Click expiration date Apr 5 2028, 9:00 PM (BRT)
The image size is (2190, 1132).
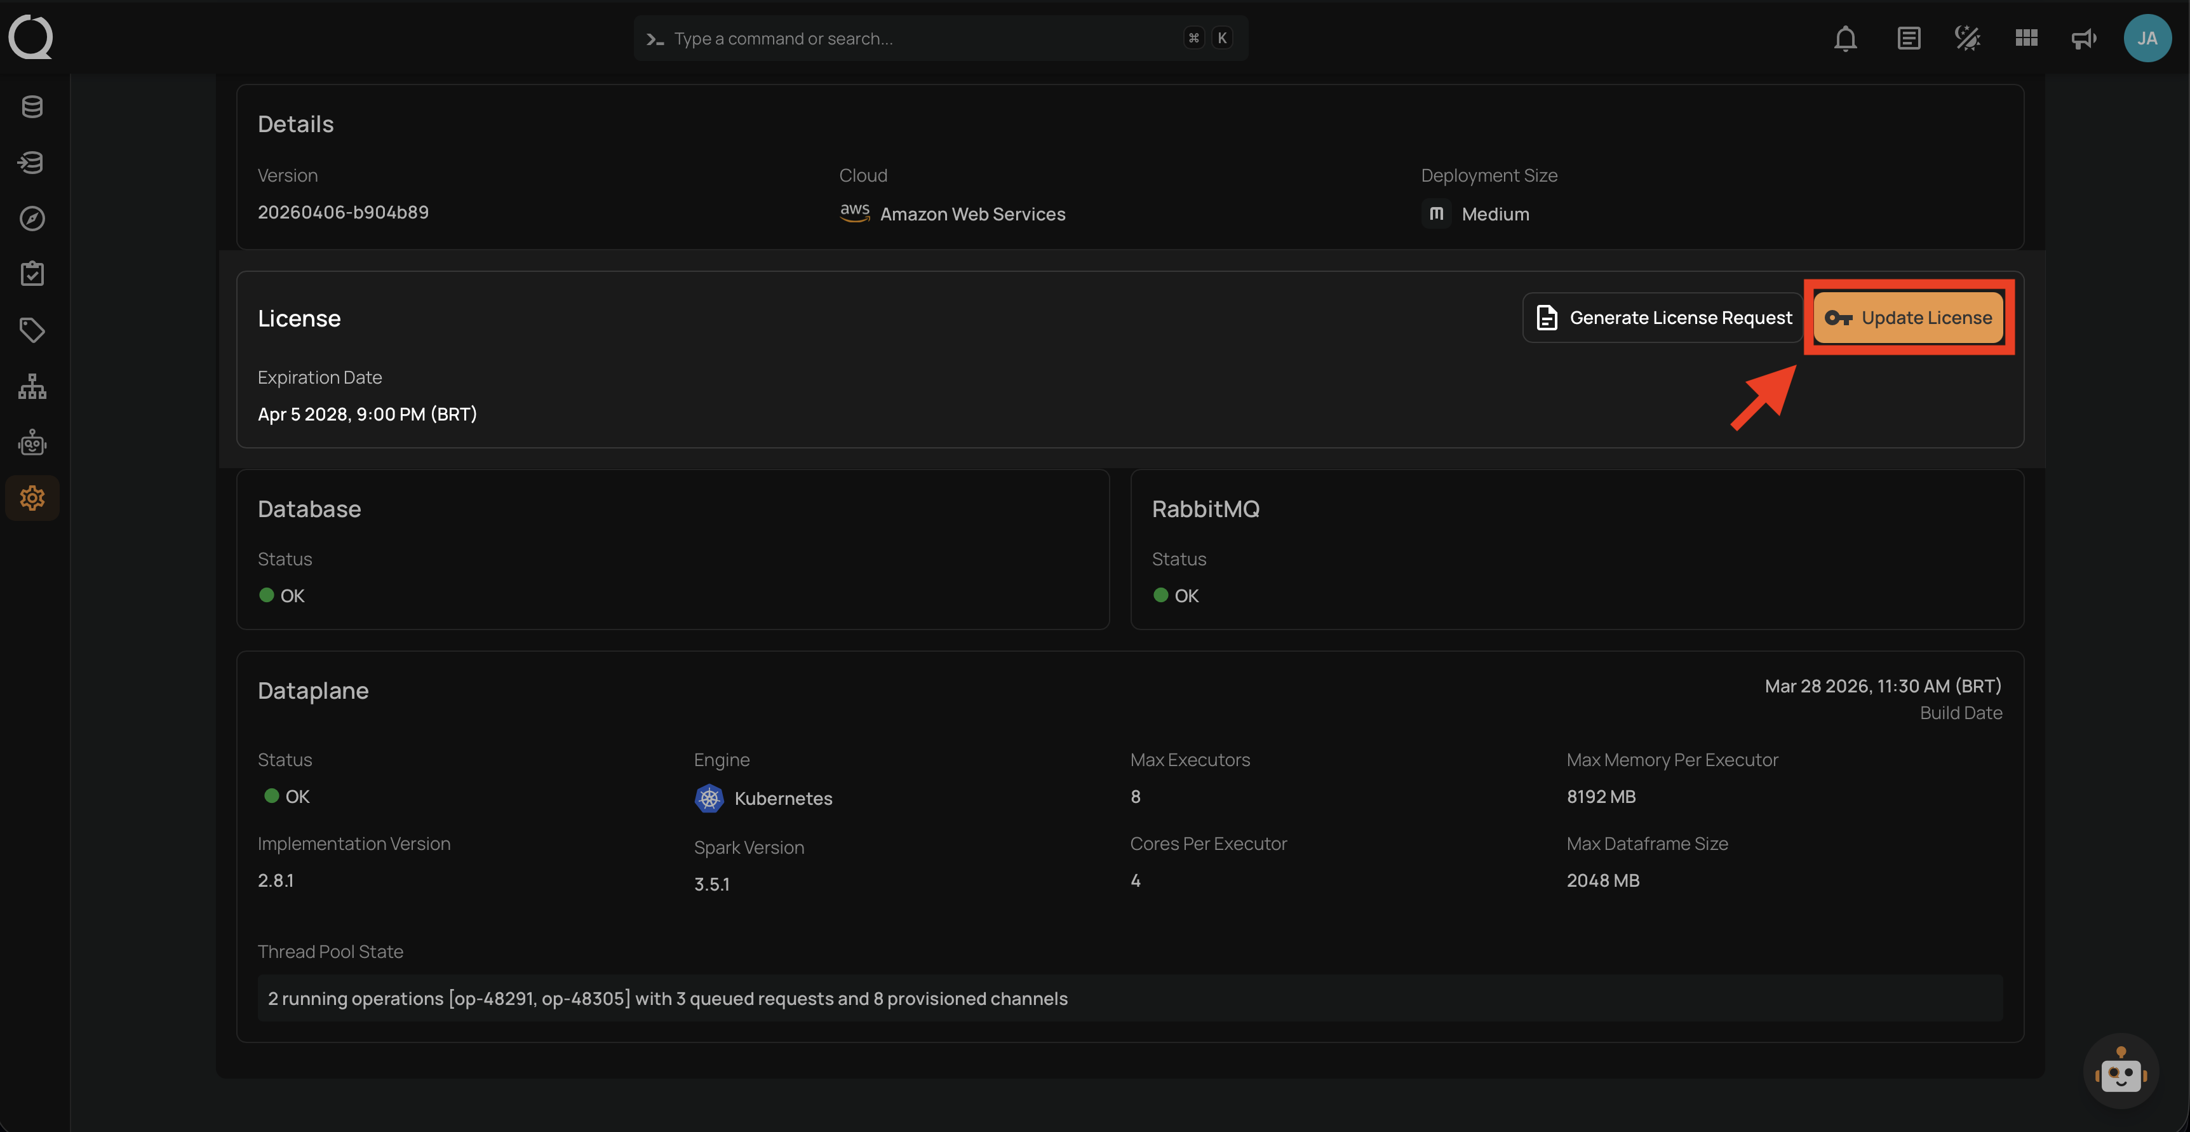(367, 414)
